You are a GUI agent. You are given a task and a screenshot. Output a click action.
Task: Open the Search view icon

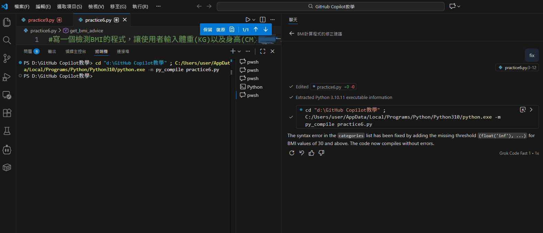click(7, 40)
